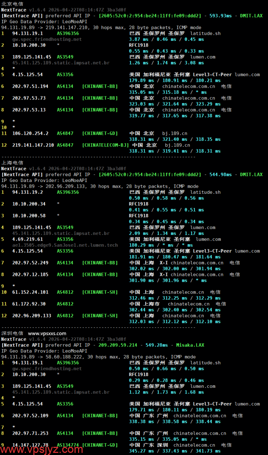Click latency value 338.38 ms
The image size is (268, 455).
[141, 422]
